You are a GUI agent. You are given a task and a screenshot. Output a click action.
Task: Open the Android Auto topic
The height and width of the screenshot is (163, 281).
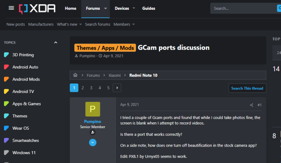pos(25,67)
